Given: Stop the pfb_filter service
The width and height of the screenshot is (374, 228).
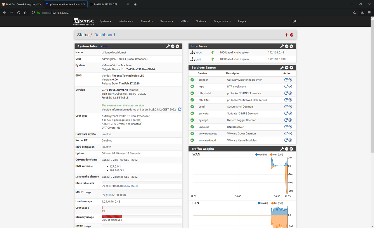Looking at the screenshot, I should coord(290,100).
